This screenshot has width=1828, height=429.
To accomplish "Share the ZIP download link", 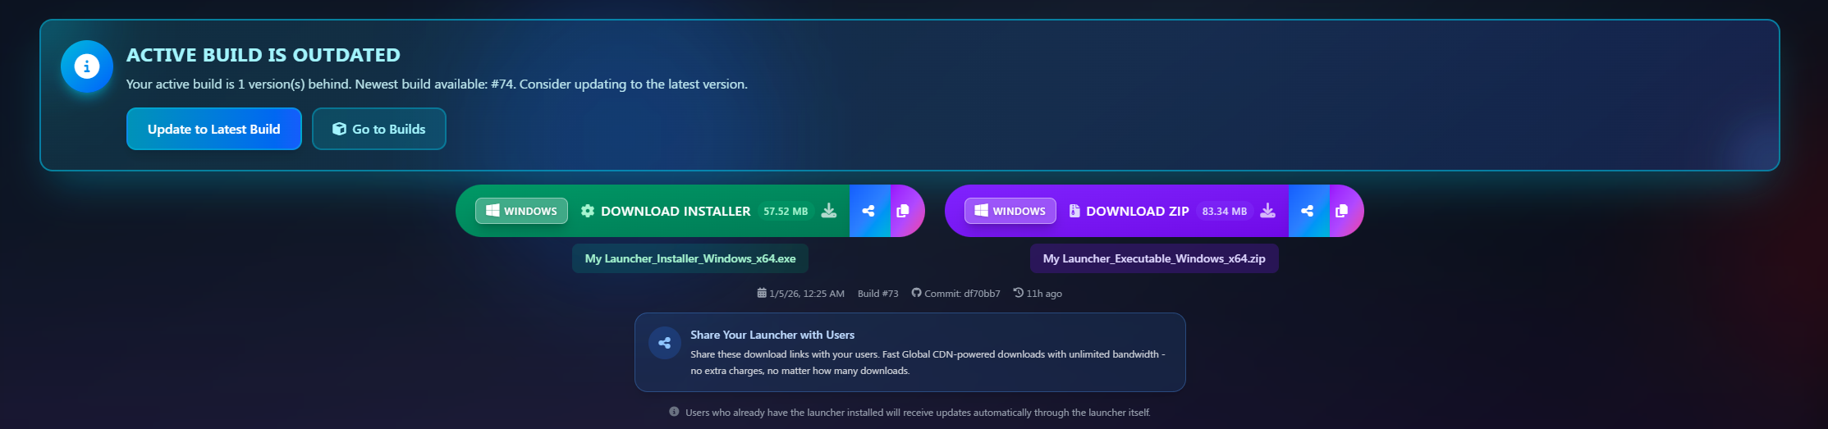I will click(x=1308, y=211).
